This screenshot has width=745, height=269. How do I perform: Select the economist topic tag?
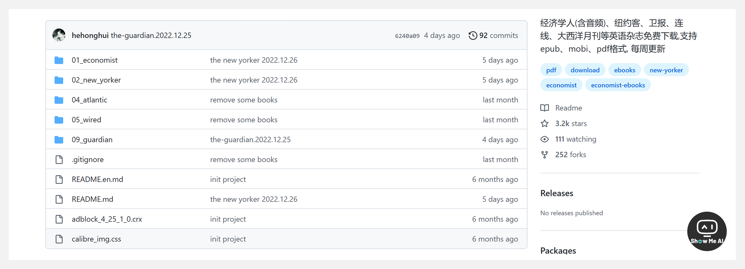tap(561, 85)
